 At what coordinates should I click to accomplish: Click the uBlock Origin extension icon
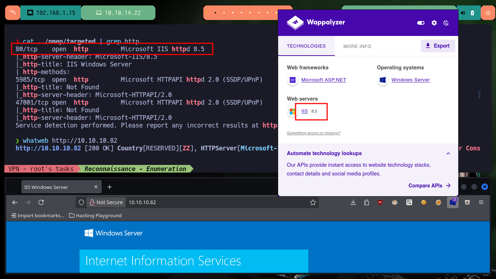pyautogui.click(x=380, y=202)
